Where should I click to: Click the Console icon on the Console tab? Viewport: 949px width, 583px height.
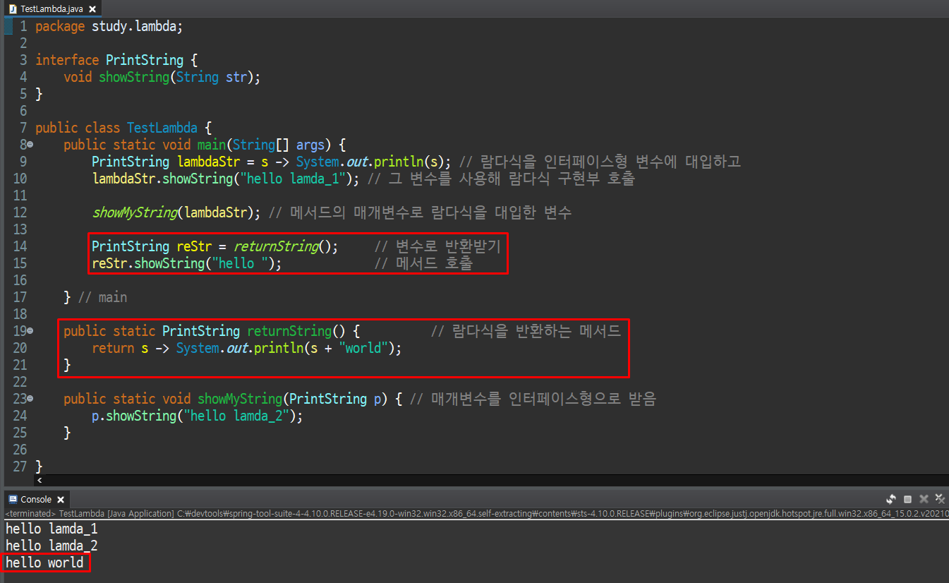coord(13,499)
